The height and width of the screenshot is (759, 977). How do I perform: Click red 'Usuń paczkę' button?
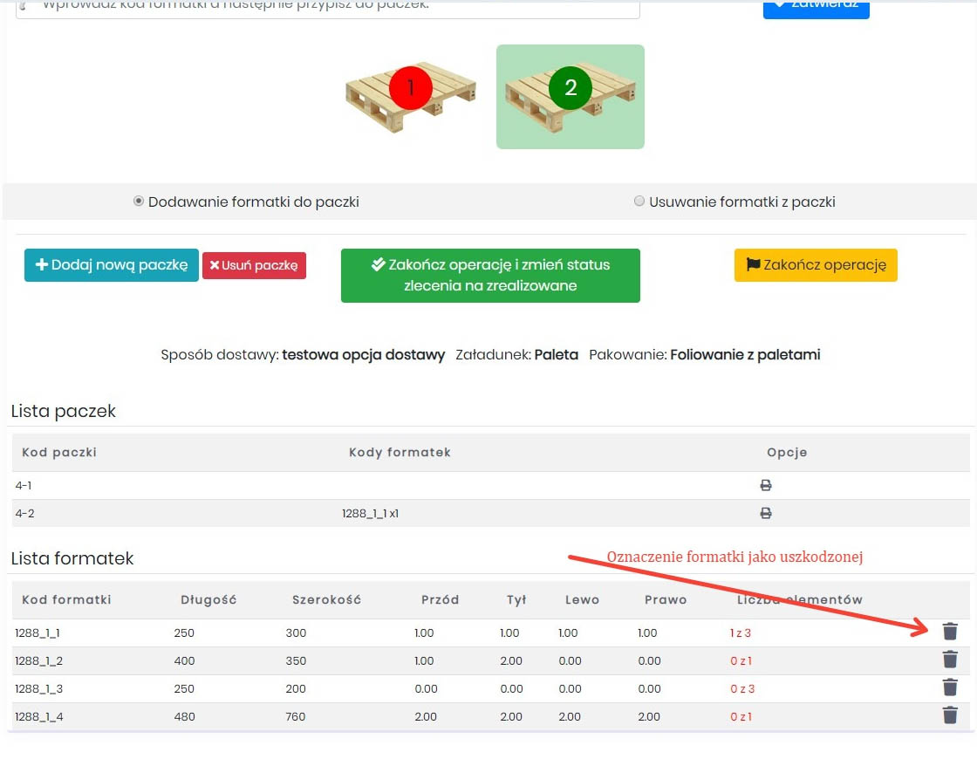pos(254,265)
